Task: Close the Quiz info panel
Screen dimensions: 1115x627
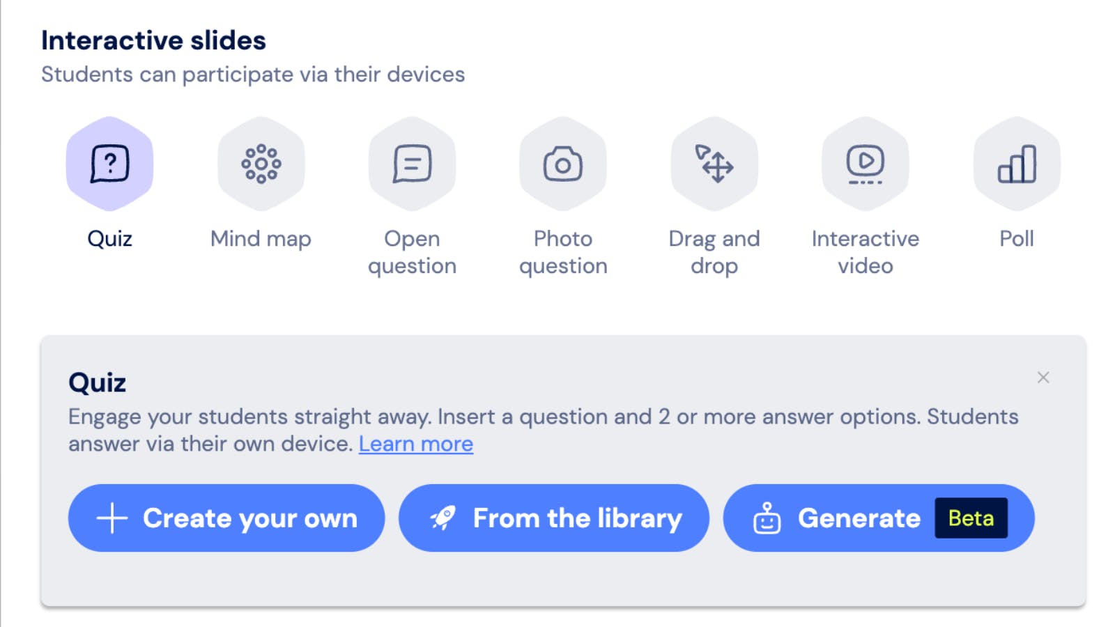Action: 1043,378
